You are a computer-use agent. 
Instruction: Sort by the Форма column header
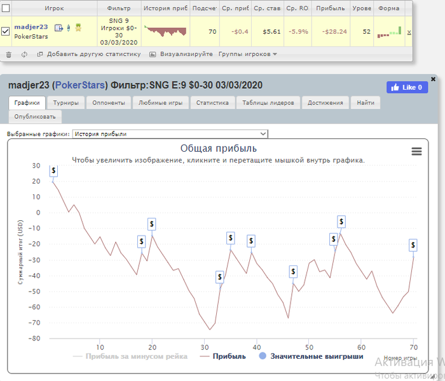click(x=389, y=8)
